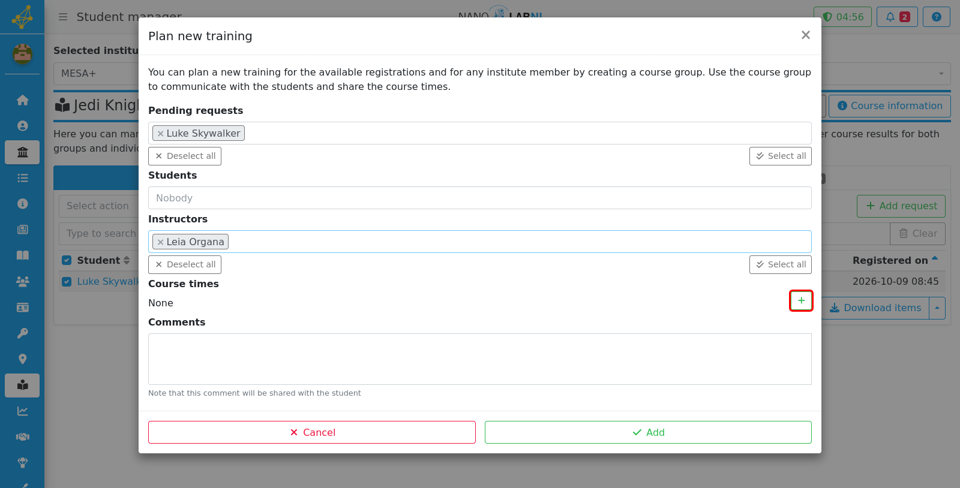The width and height of the screenshot is (960, 488).
Task: Open the institution icon in sidebar
Action: (22, 152)
